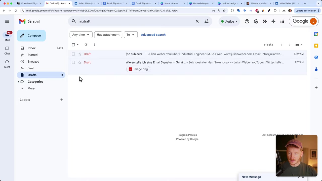Viewport: 322px width, 181px height.
Task: Bookmark this page with star icon
Action: [x=224, y=11]
